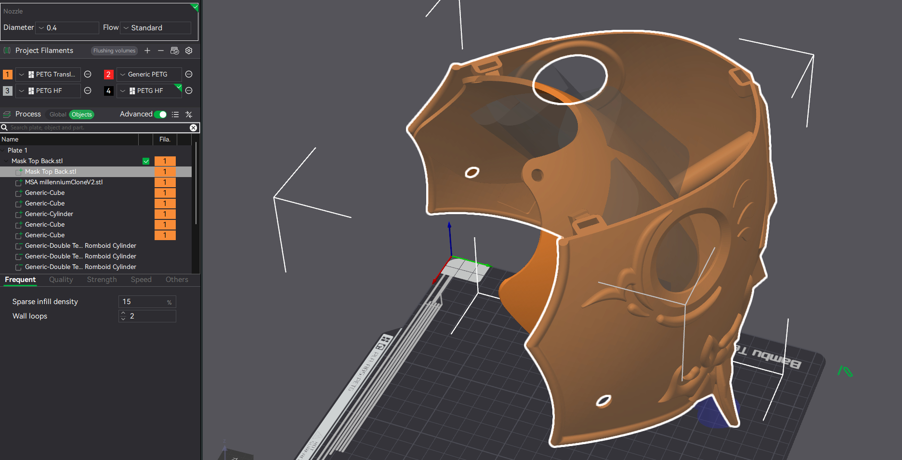Toggle the printable checkbox for Mask Top Back.stl

tap(146, 161)
